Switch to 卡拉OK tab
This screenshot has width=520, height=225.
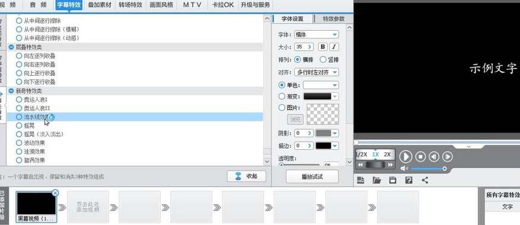click(x=223, y=5)
